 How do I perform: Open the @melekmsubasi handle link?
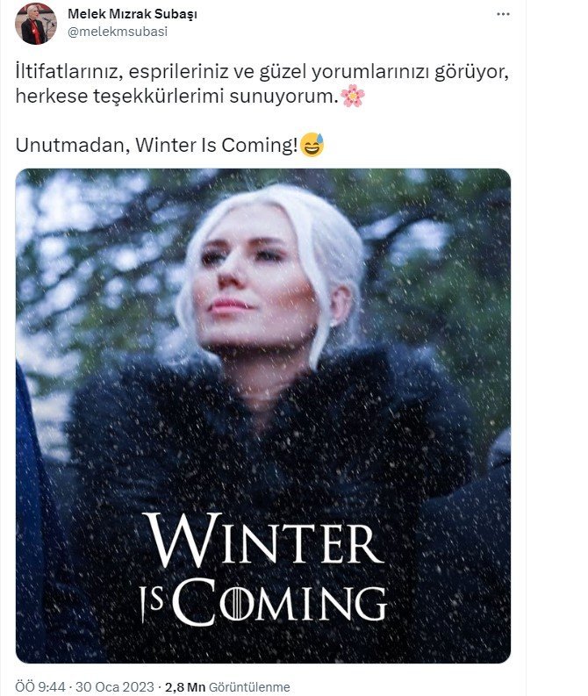(118, 32)
